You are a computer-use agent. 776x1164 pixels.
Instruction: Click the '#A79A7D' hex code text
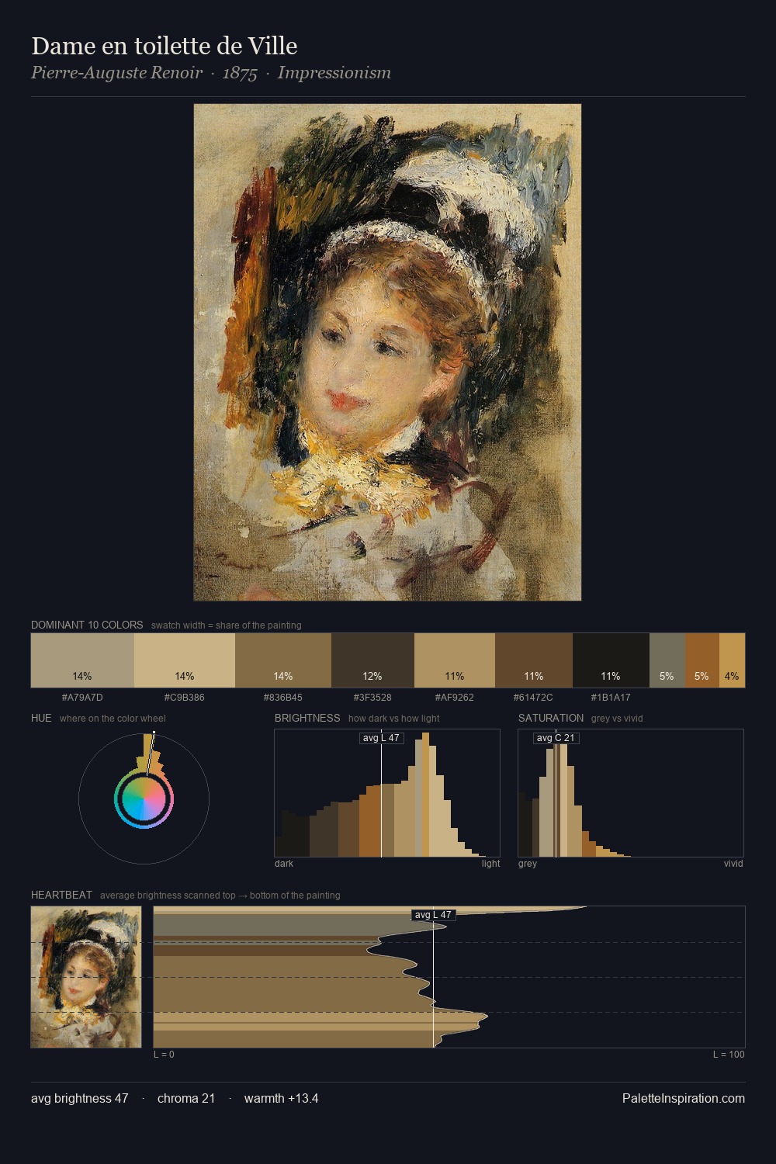(82, 697)
